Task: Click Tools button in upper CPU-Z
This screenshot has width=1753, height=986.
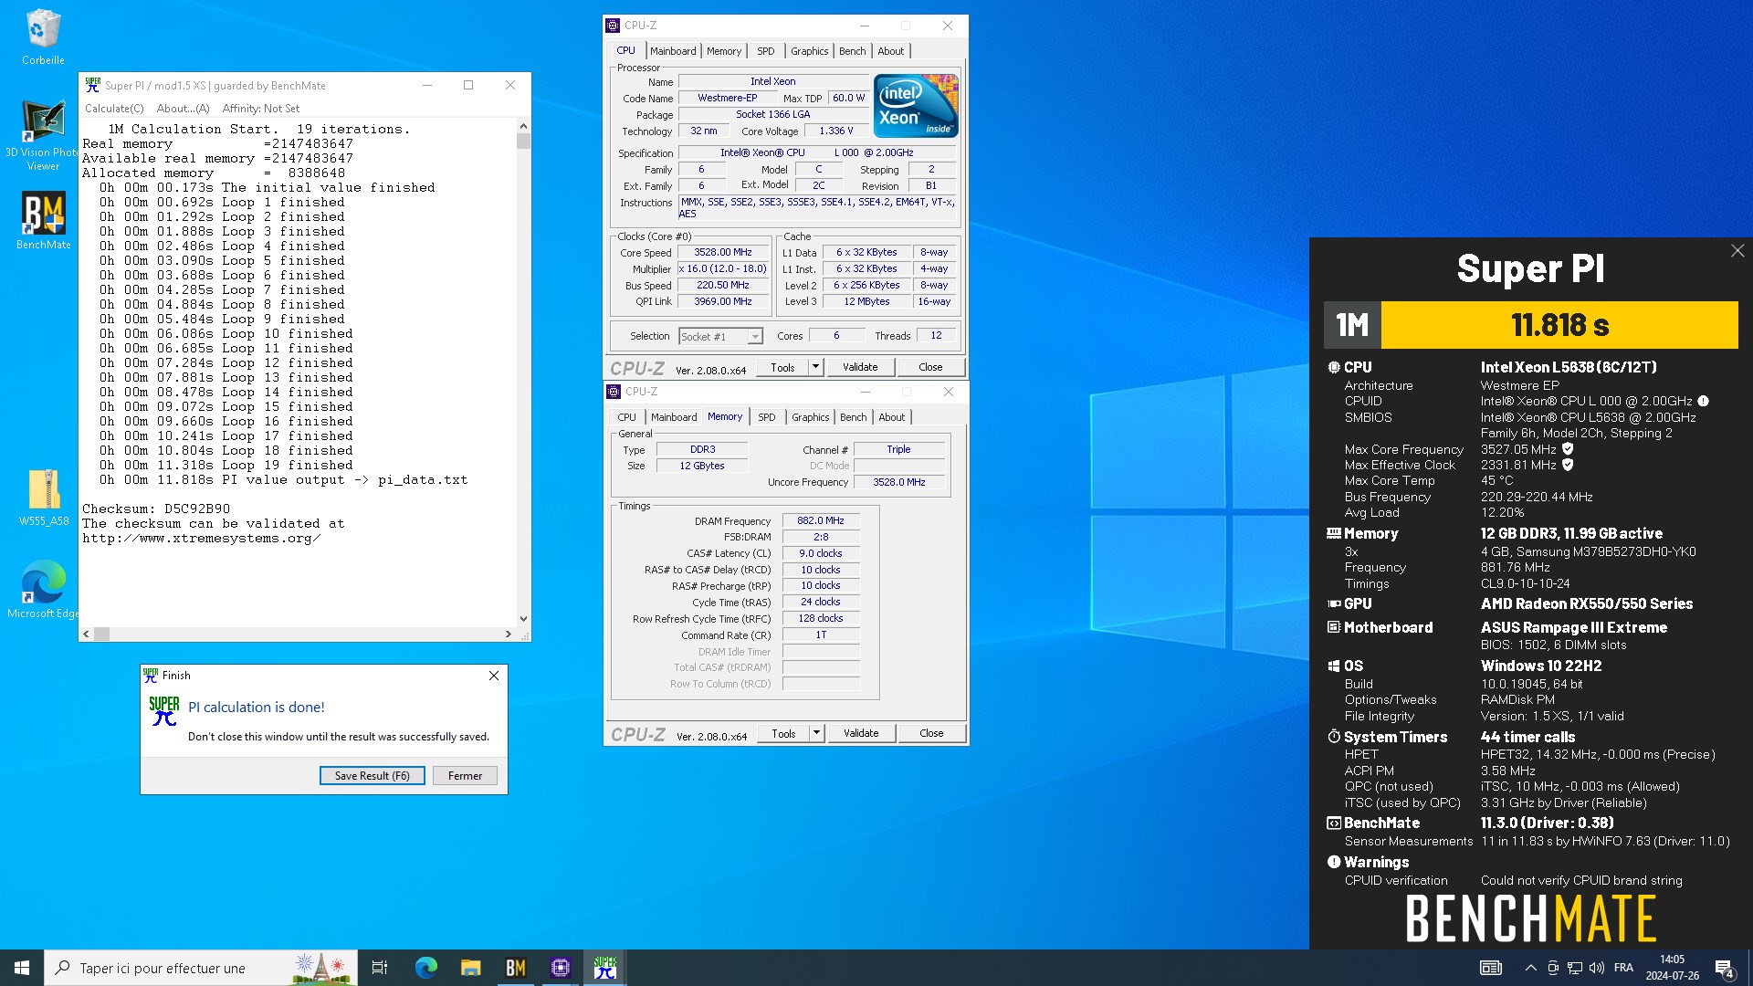Action: pos(782,367)
